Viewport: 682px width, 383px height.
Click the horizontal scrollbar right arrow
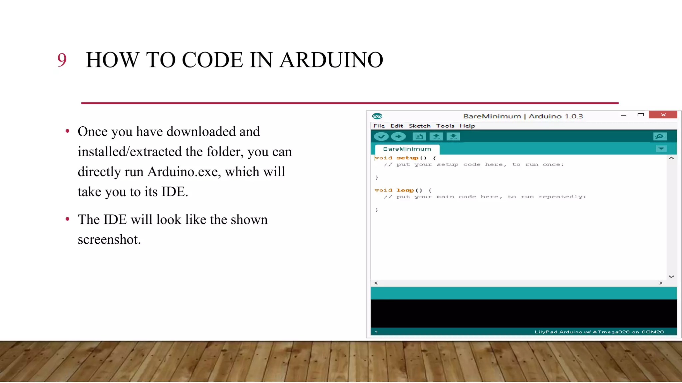661,283
